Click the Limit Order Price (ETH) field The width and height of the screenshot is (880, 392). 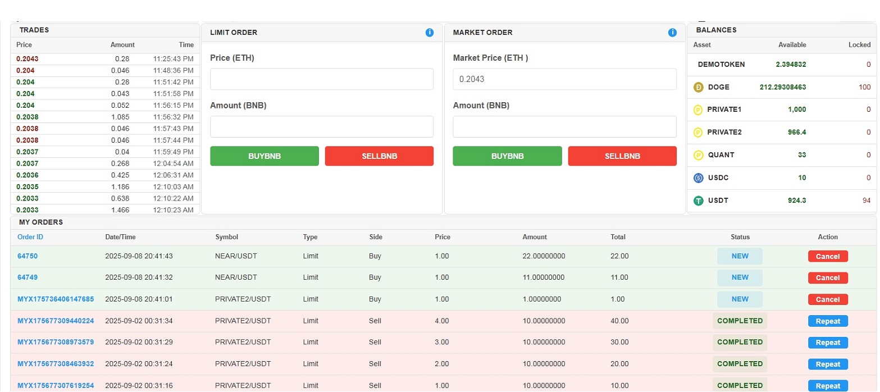click(321, 79)
